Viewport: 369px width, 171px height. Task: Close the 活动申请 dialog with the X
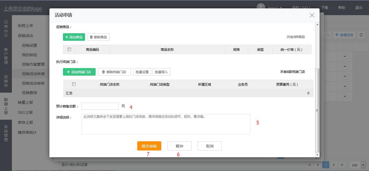(x=312, y=15)
